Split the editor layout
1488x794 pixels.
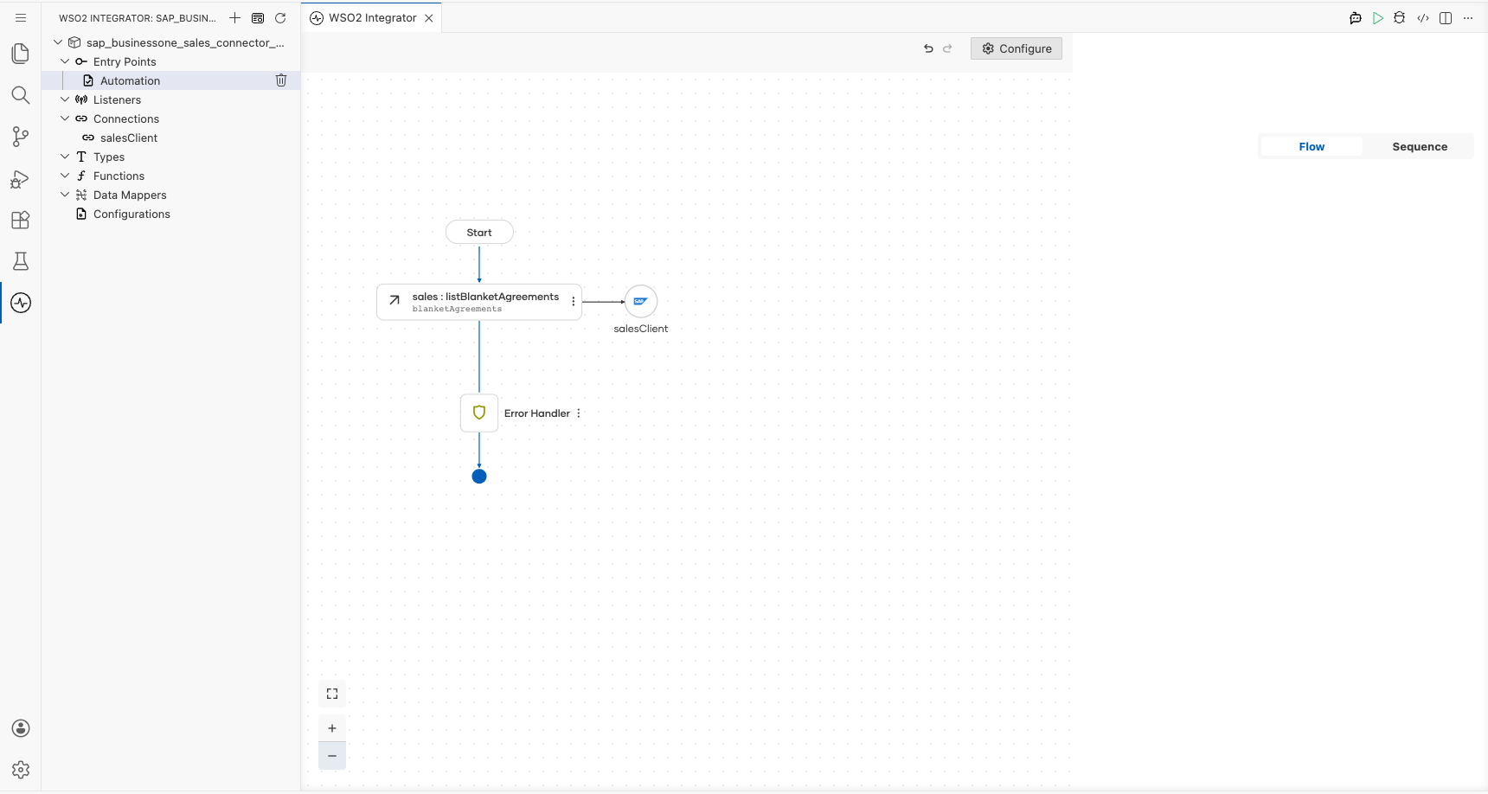[x=1446, y=18]
